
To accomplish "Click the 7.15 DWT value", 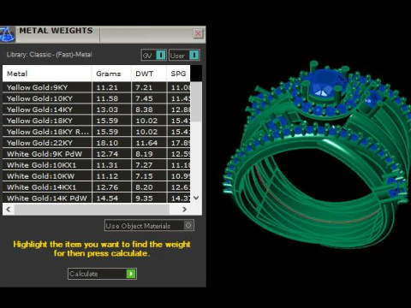I will click(x=144, y=176).
